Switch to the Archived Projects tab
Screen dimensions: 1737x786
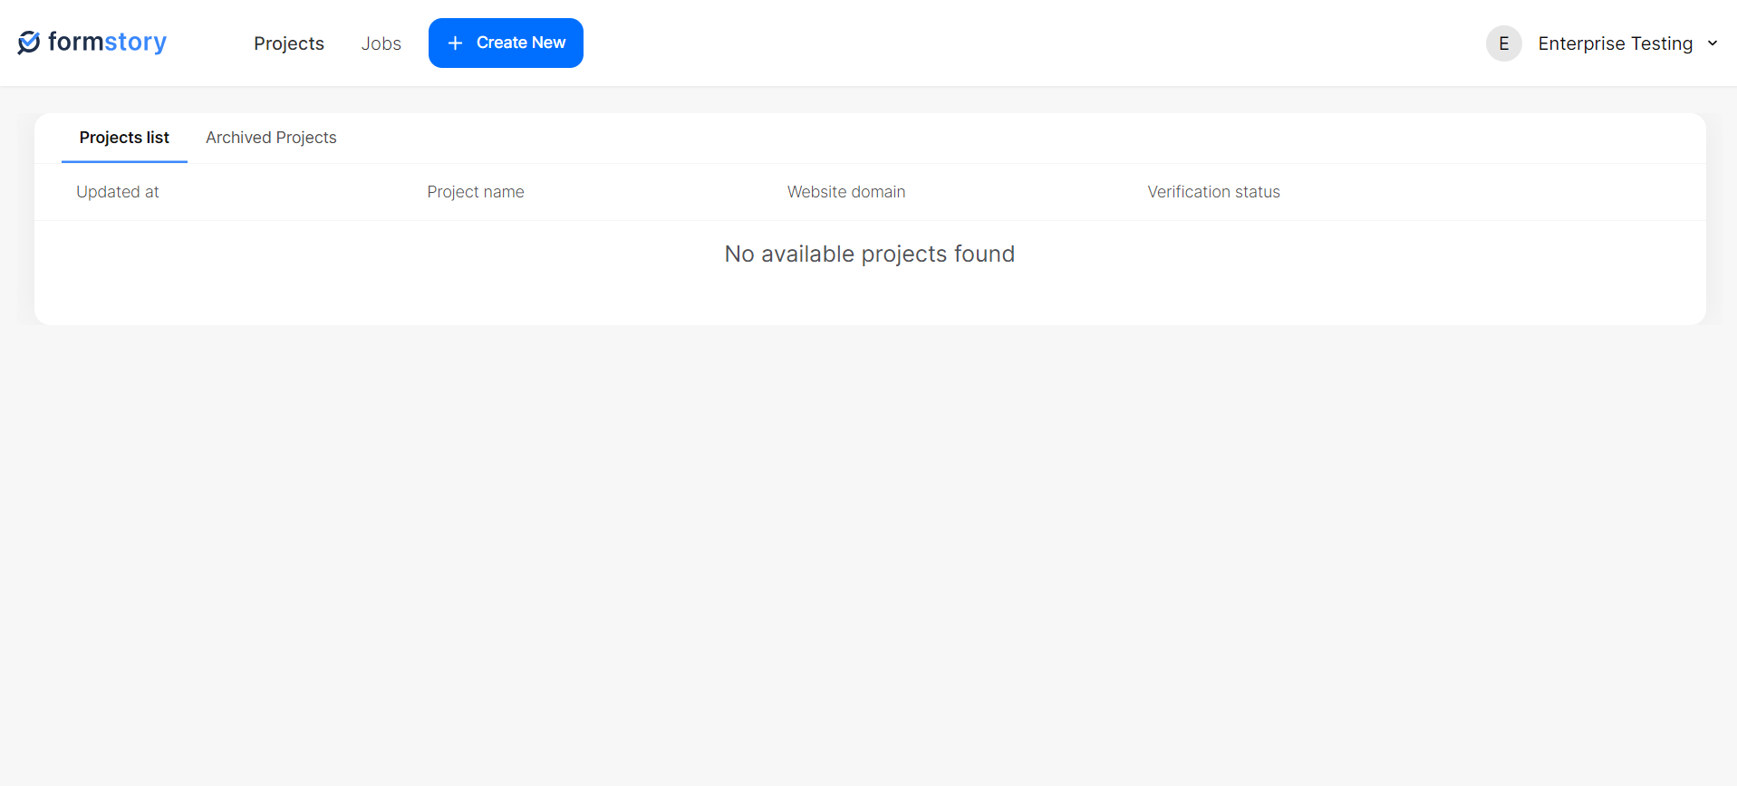point(271,138)
